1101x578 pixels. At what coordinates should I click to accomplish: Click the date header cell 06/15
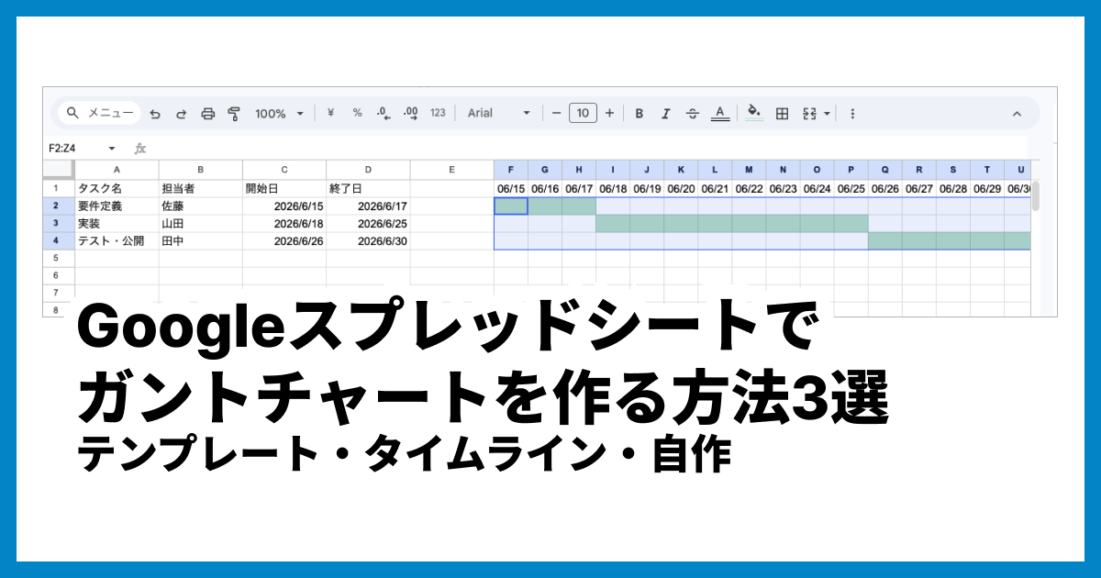(511, 188)
